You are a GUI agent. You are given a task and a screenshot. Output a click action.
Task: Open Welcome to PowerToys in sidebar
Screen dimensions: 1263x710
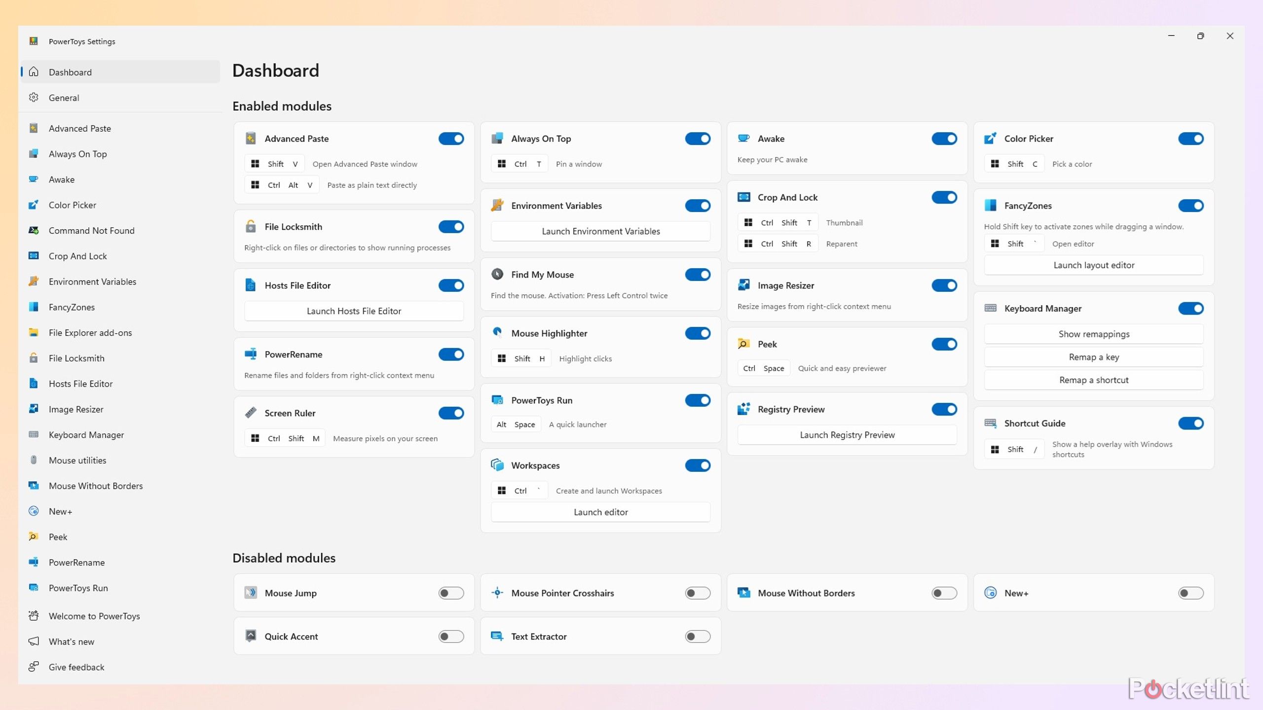120,616
